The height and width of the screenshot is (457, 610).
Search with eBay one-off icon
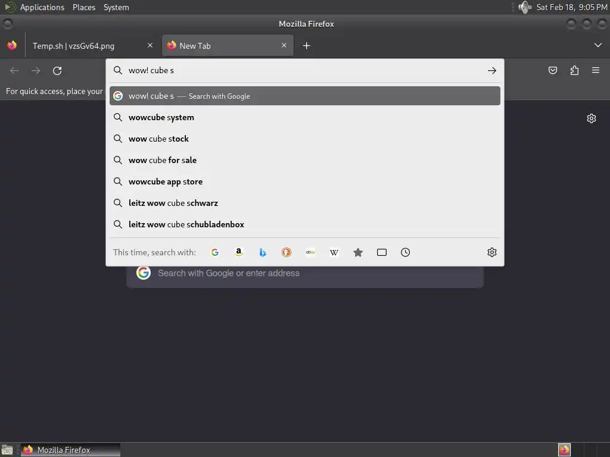tap(310, 252)
